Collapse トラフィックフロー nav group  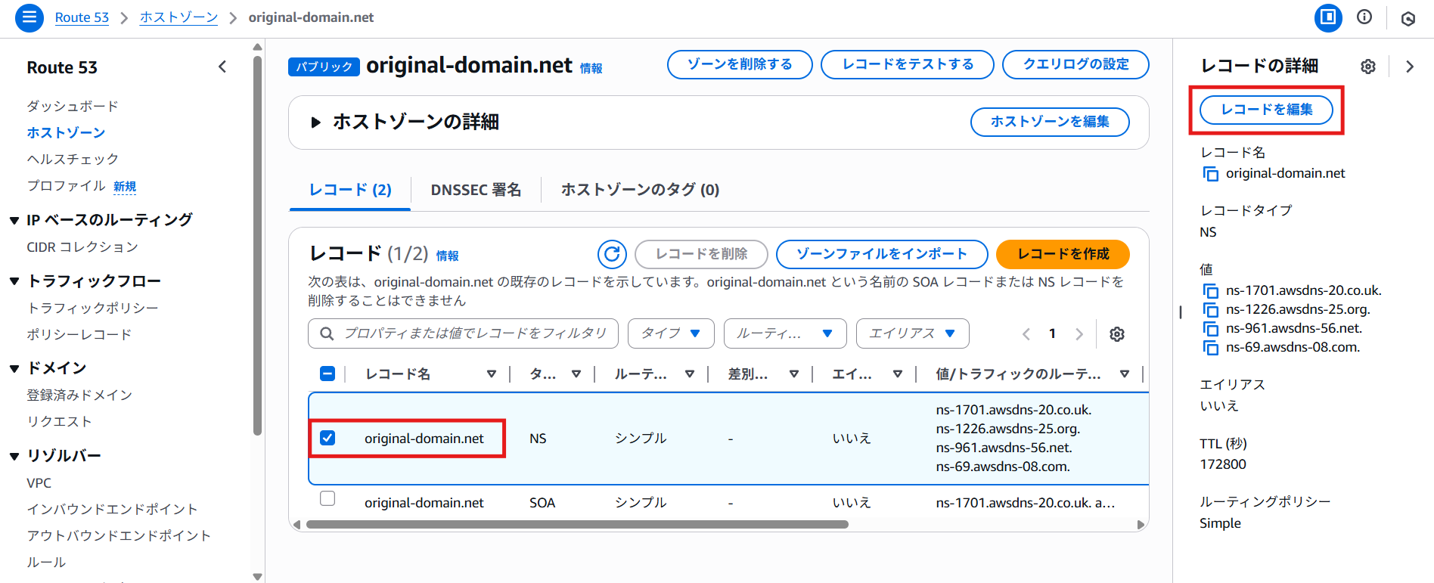coord(14,281)
